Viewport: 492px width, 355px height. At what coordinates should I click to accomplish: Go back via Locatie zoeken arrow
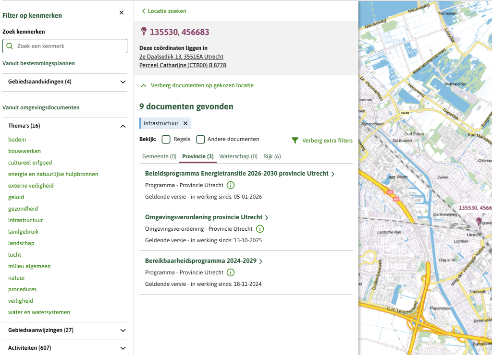144,11
